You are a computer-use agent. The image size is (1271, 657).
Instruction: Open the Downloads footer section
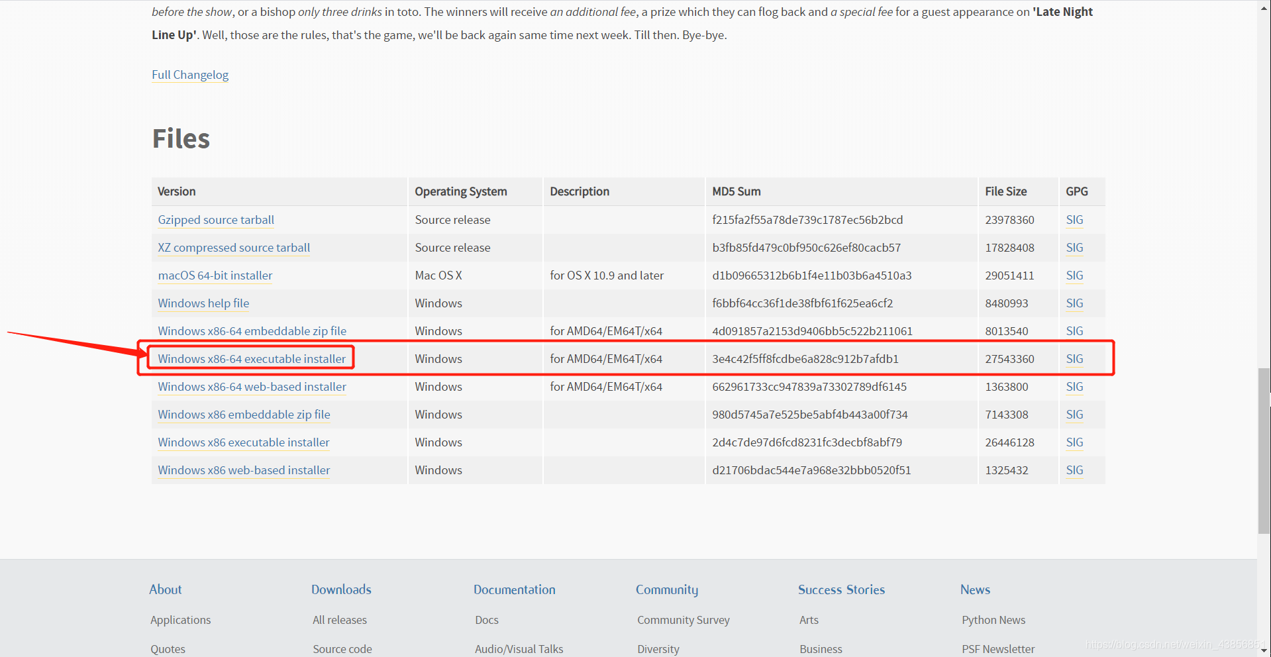tap(341, 589)
